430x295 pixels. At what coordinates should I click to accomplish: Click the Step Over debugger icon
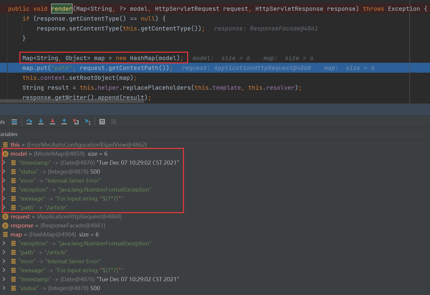coord(29,121)
